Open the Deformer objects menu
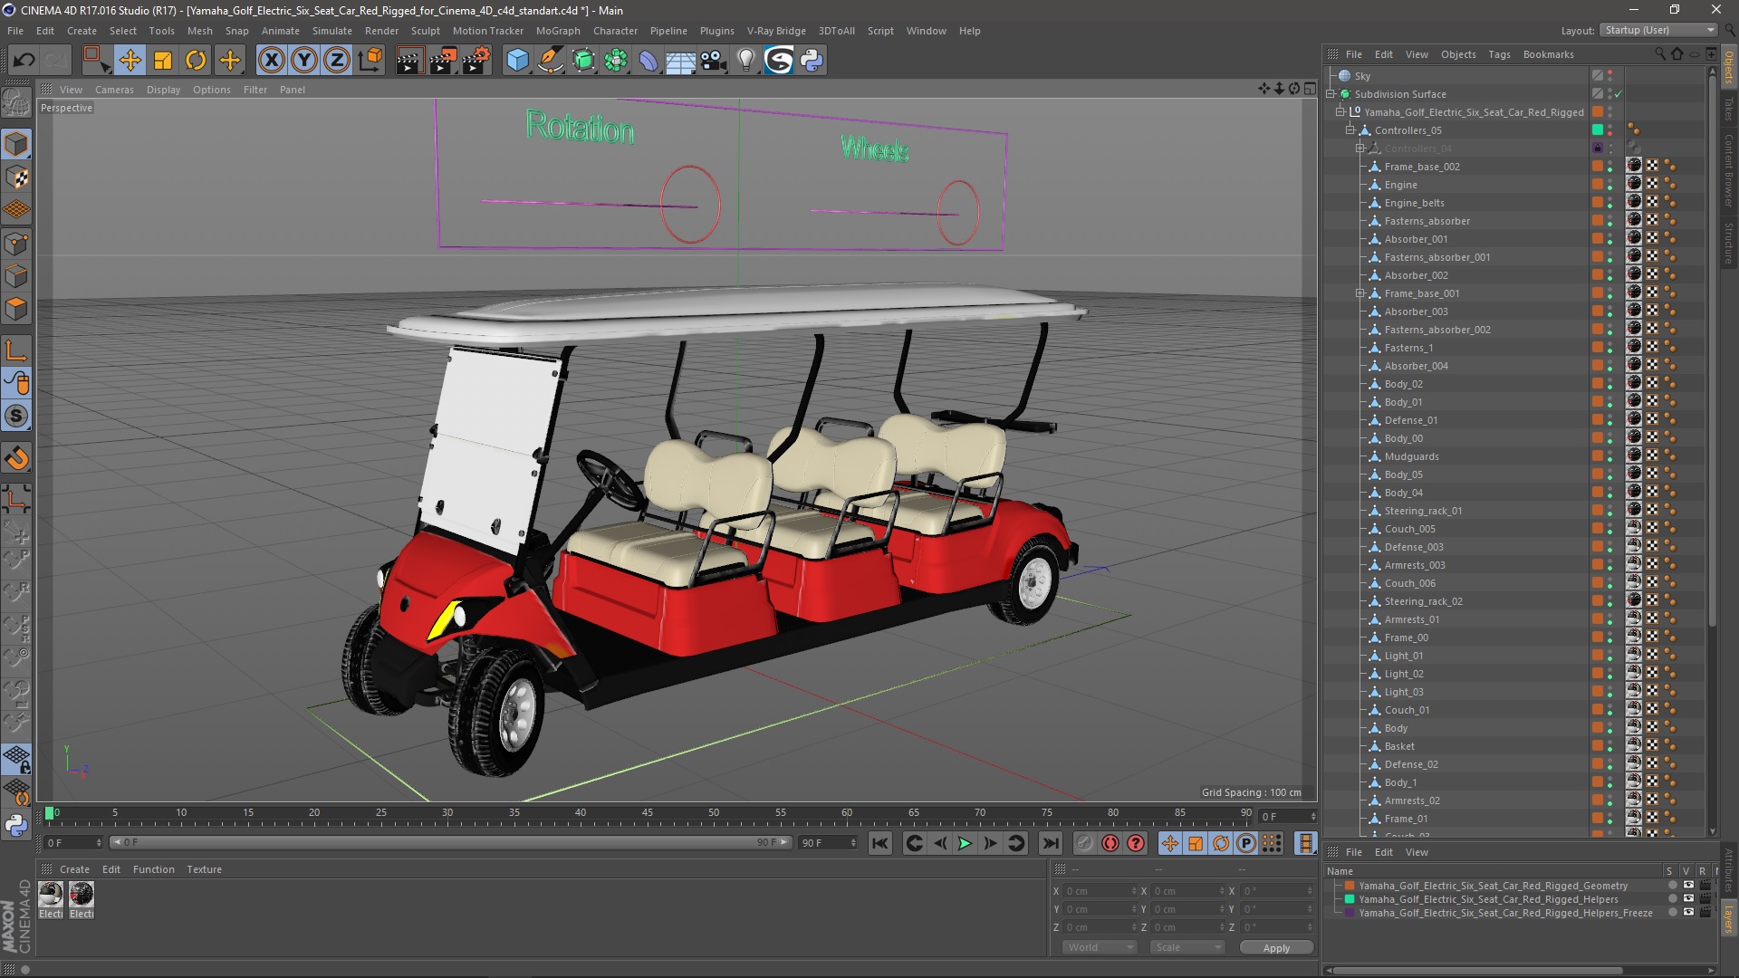The width and height of the screenshot is (1739, 978). pos(649,61)
